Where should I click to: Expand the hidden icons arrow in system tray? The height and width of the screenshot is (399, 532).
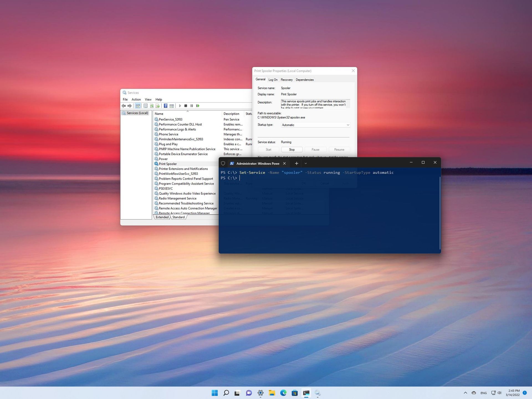pyautogui.click(x=465, y=393)
